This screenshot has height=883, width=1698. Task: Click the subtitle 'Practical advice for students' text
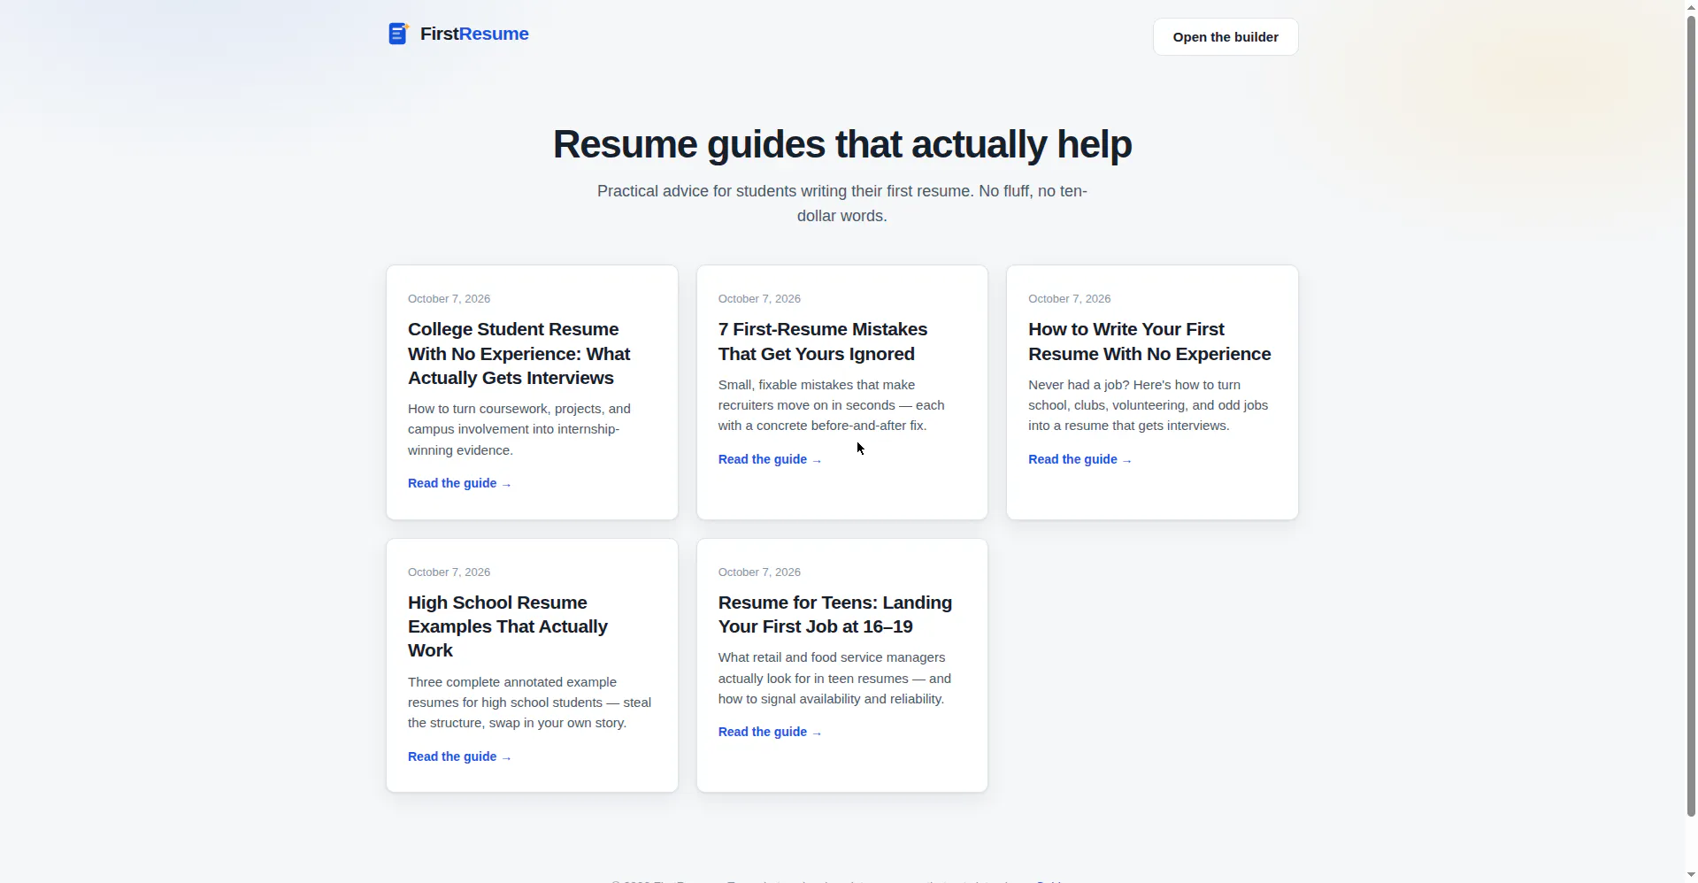842,203
